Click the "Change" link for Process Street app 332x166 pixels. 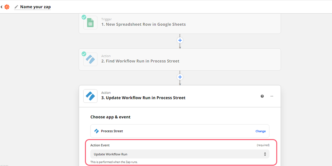point(260,131)
